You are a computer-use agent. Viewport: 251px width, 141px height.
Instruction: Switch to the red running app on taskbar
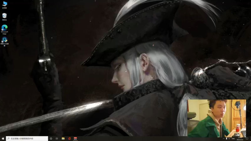click(75, 138)
